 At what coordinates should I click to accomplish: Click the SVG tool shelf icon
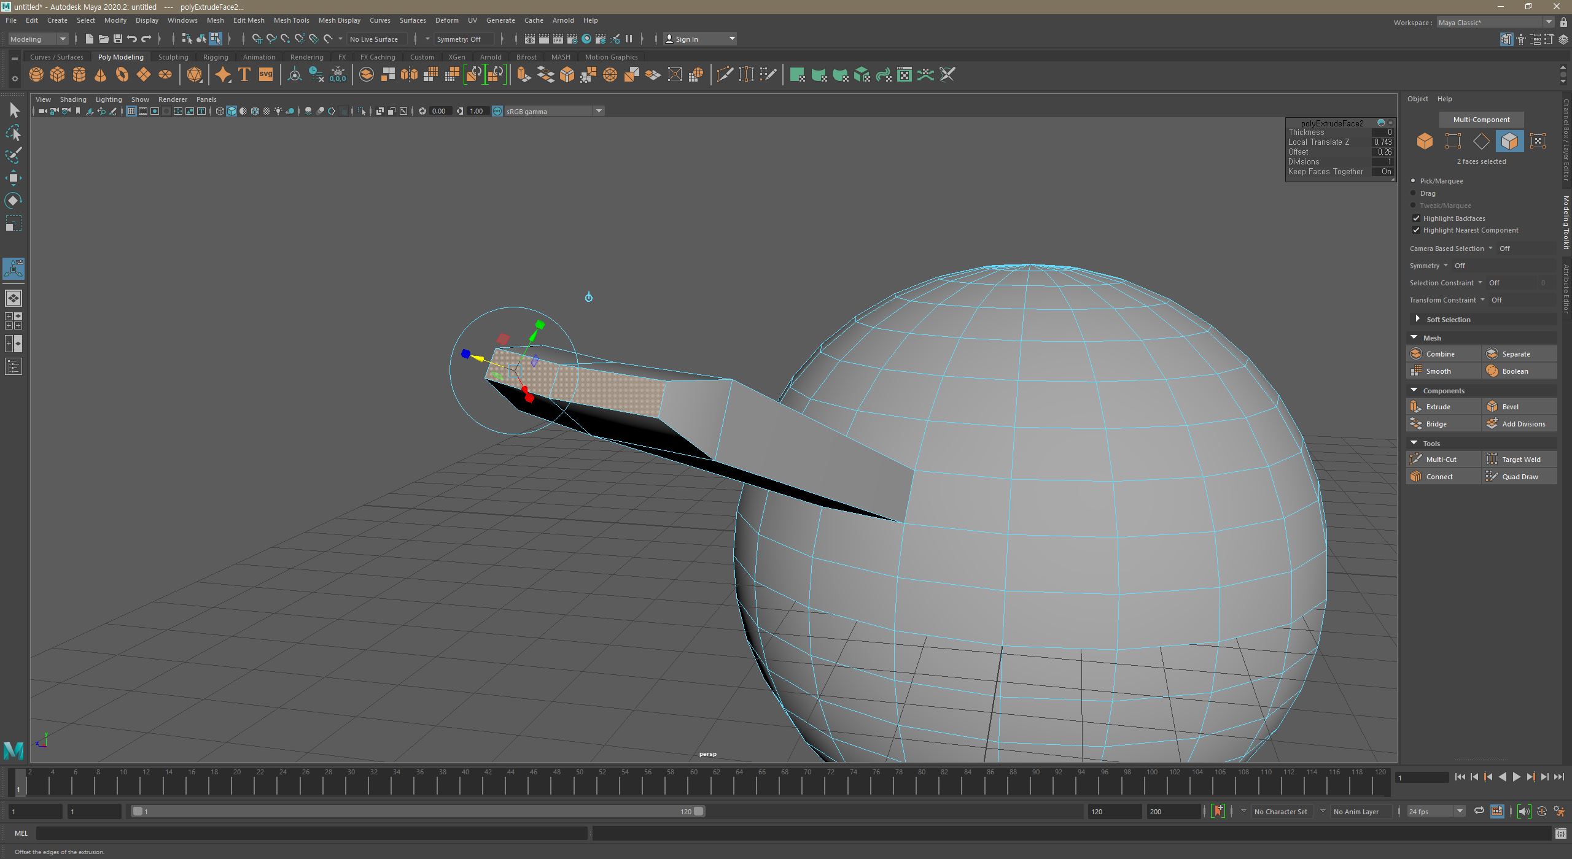(265, 75)
